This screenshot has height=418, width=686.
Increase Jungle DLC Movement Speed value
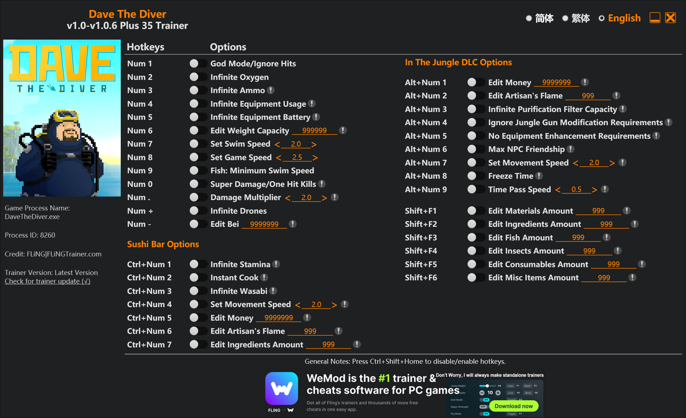pos(612,163)
